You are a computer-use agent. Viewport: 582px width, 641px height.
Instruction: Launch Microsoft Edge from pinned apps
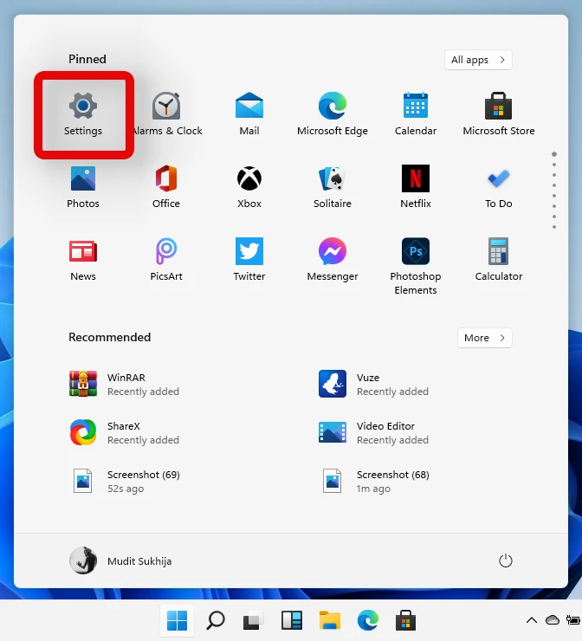point(333,114)
